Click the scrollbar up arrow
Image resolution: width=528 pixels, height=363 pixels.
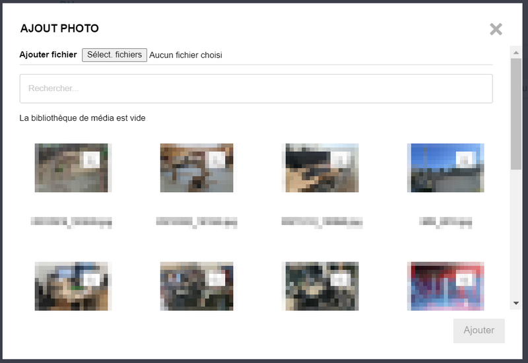point(516,53)
